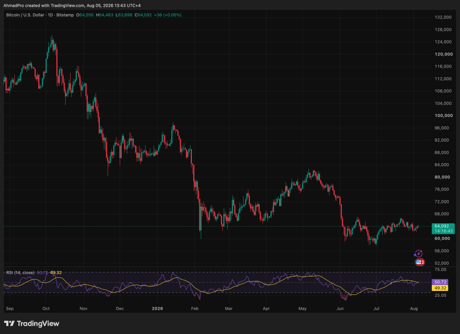Click the Sep label on time axis
Screen dimensions: 460x334
tap(10, 308)
